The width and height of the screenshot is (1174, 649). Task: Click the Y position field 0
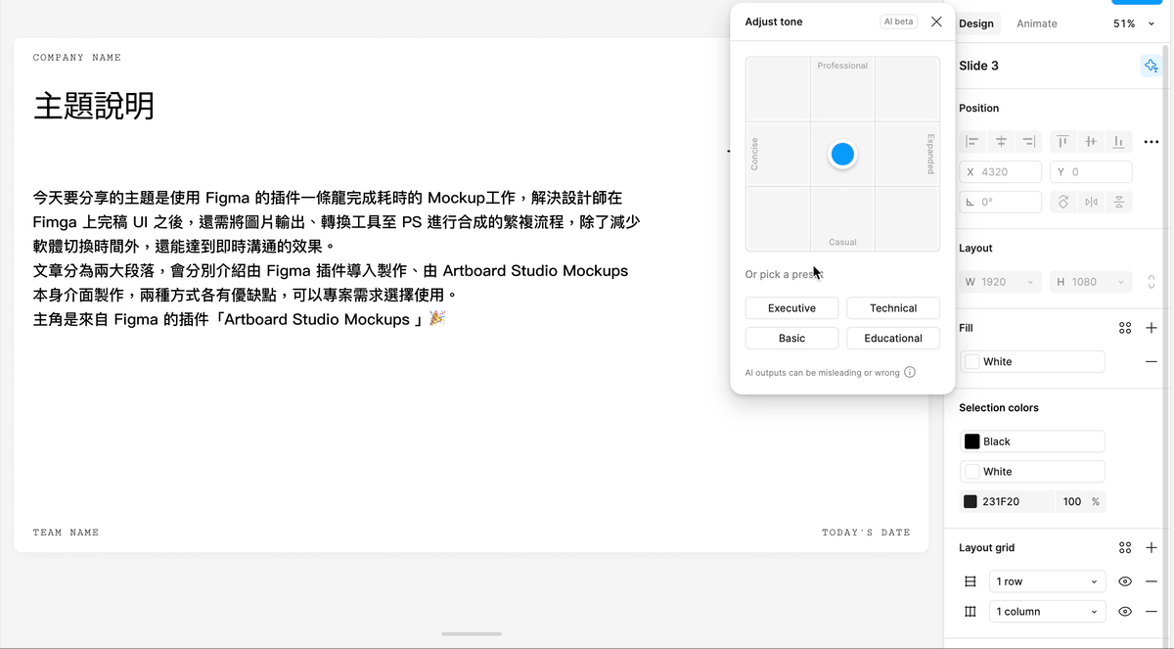pos(1091,172)
